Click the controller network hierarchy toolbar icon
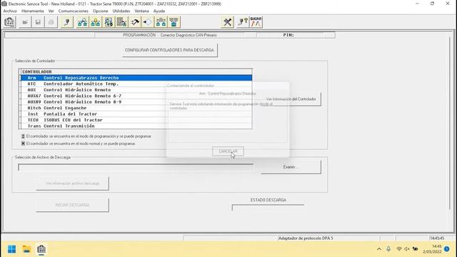 point(161,22)
